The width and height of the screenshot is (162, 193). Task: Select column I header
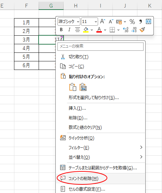(100, 6)
